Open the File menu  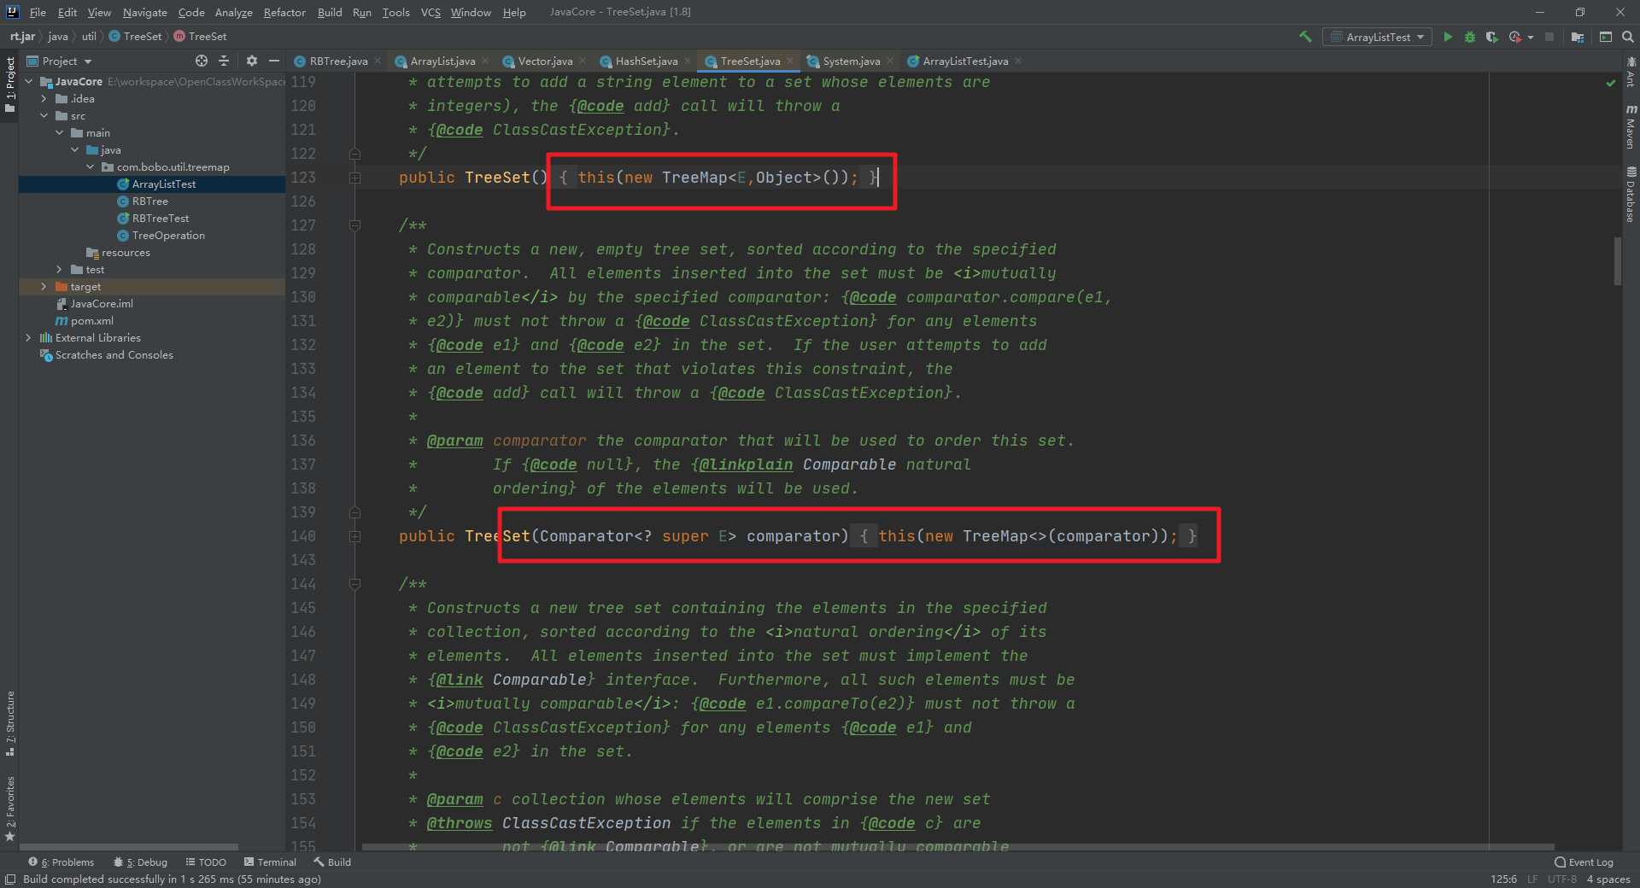pos(38,12)
